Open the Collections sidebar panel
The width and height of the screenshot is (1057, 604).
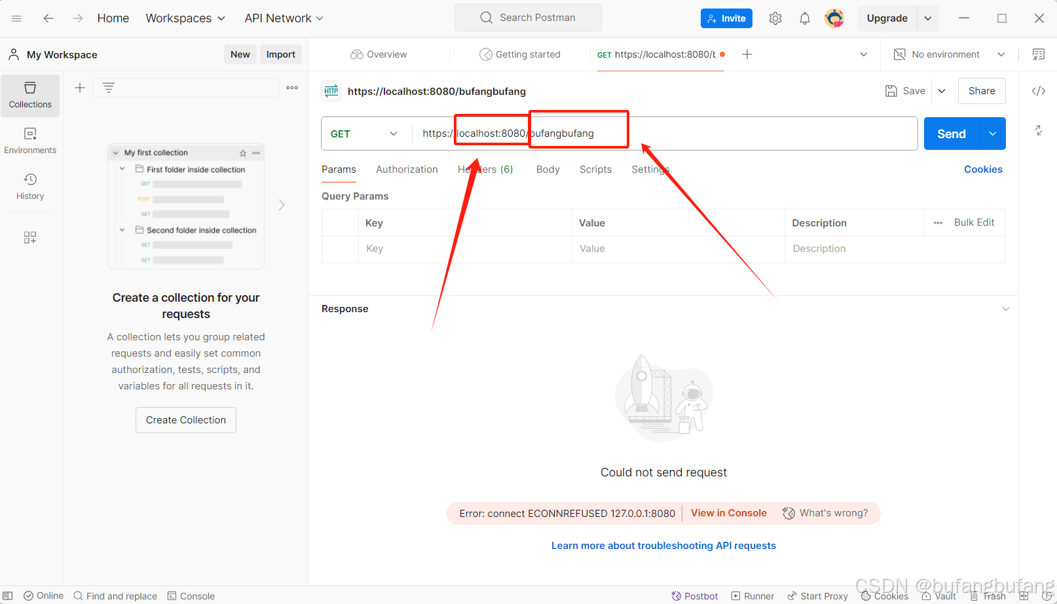tap(30, 96)
